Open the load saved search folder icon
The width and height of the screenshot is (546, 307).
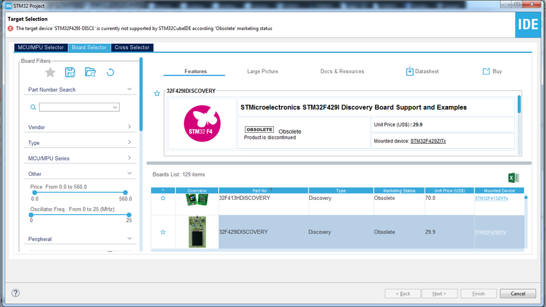point(90,72)
